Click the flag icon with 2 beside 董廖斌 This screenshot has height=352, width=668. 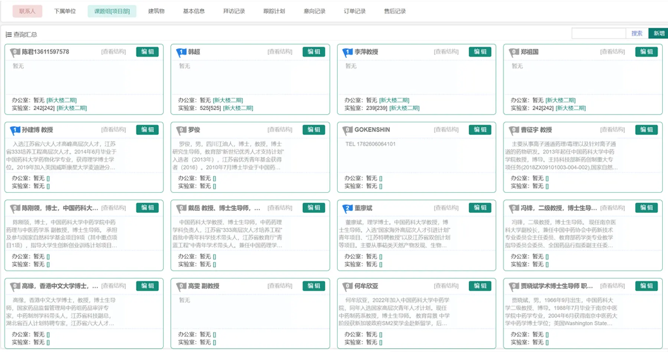click(x=347, y=208)
